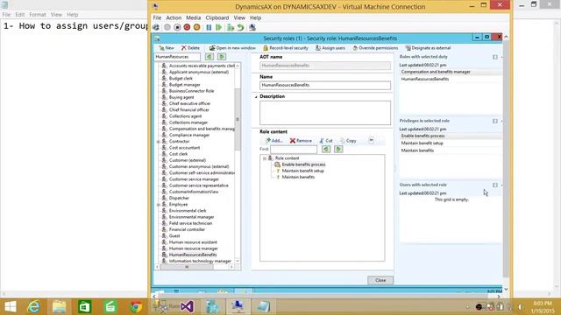Select Compensation and benefits manager in right pane
This screenshot has width=561, height=315.
[436, 72]
